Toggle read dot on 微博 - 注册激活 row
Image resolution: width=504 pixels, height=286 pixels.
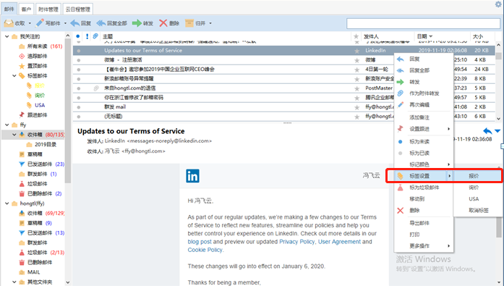tap(79, 60)
